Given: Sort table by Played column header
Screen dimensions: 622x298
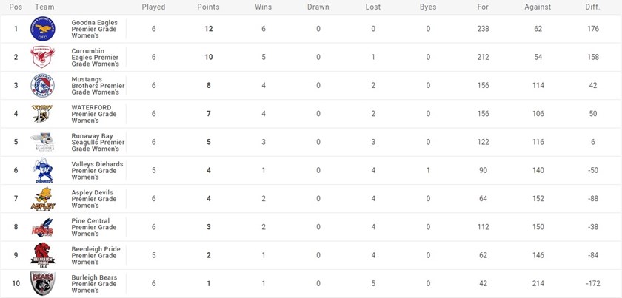Looking at the screenshot, I should point(153,7).
